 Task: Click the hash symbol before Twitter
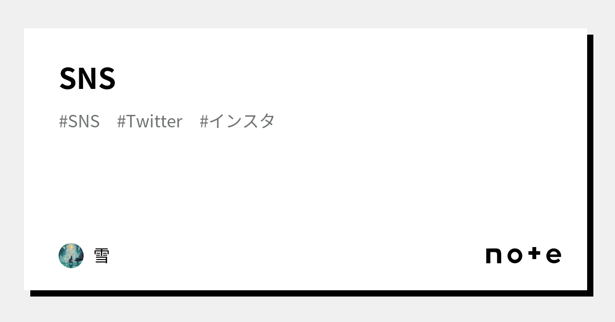(121, 121)
